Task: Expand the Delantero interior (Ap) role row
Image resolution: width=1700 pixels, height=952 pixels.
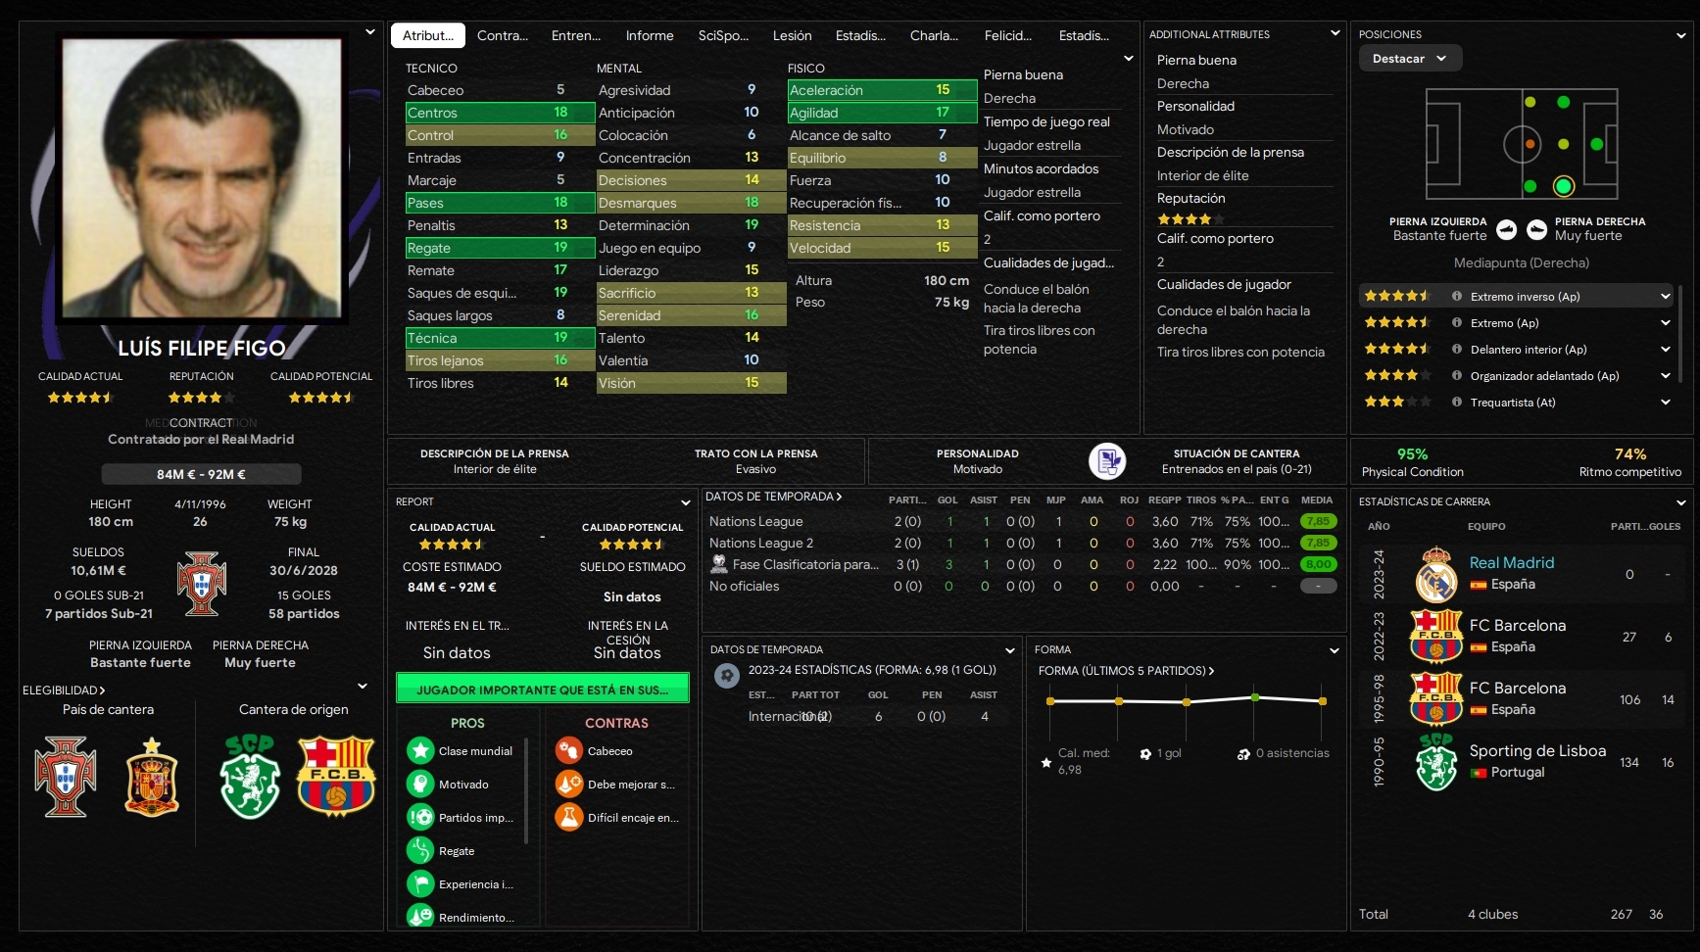Action: tap(1666, 350)
